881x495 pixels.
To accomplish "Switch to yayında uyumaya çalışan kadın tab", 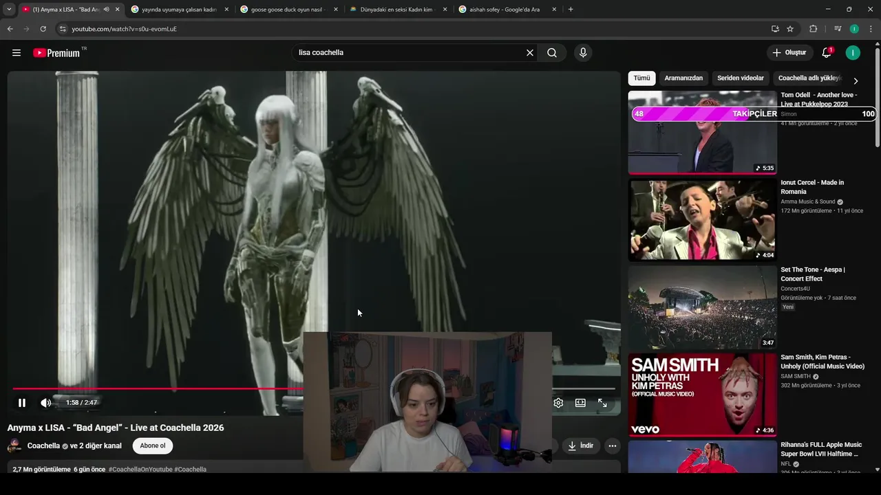I will click(180, 10).
